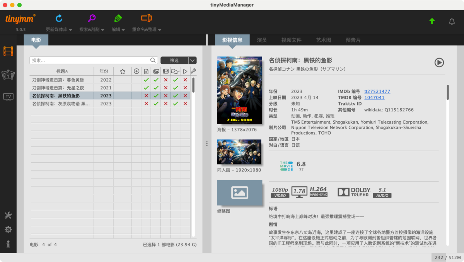Click the blue update media library icon
The height and width of the screenshot is (262, 464).
pyautogui.click(x=59, y=18)
